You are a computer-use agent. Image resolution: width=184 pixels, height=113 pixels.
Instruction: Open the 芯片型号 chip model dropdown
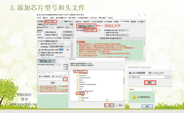coord(54,21)
